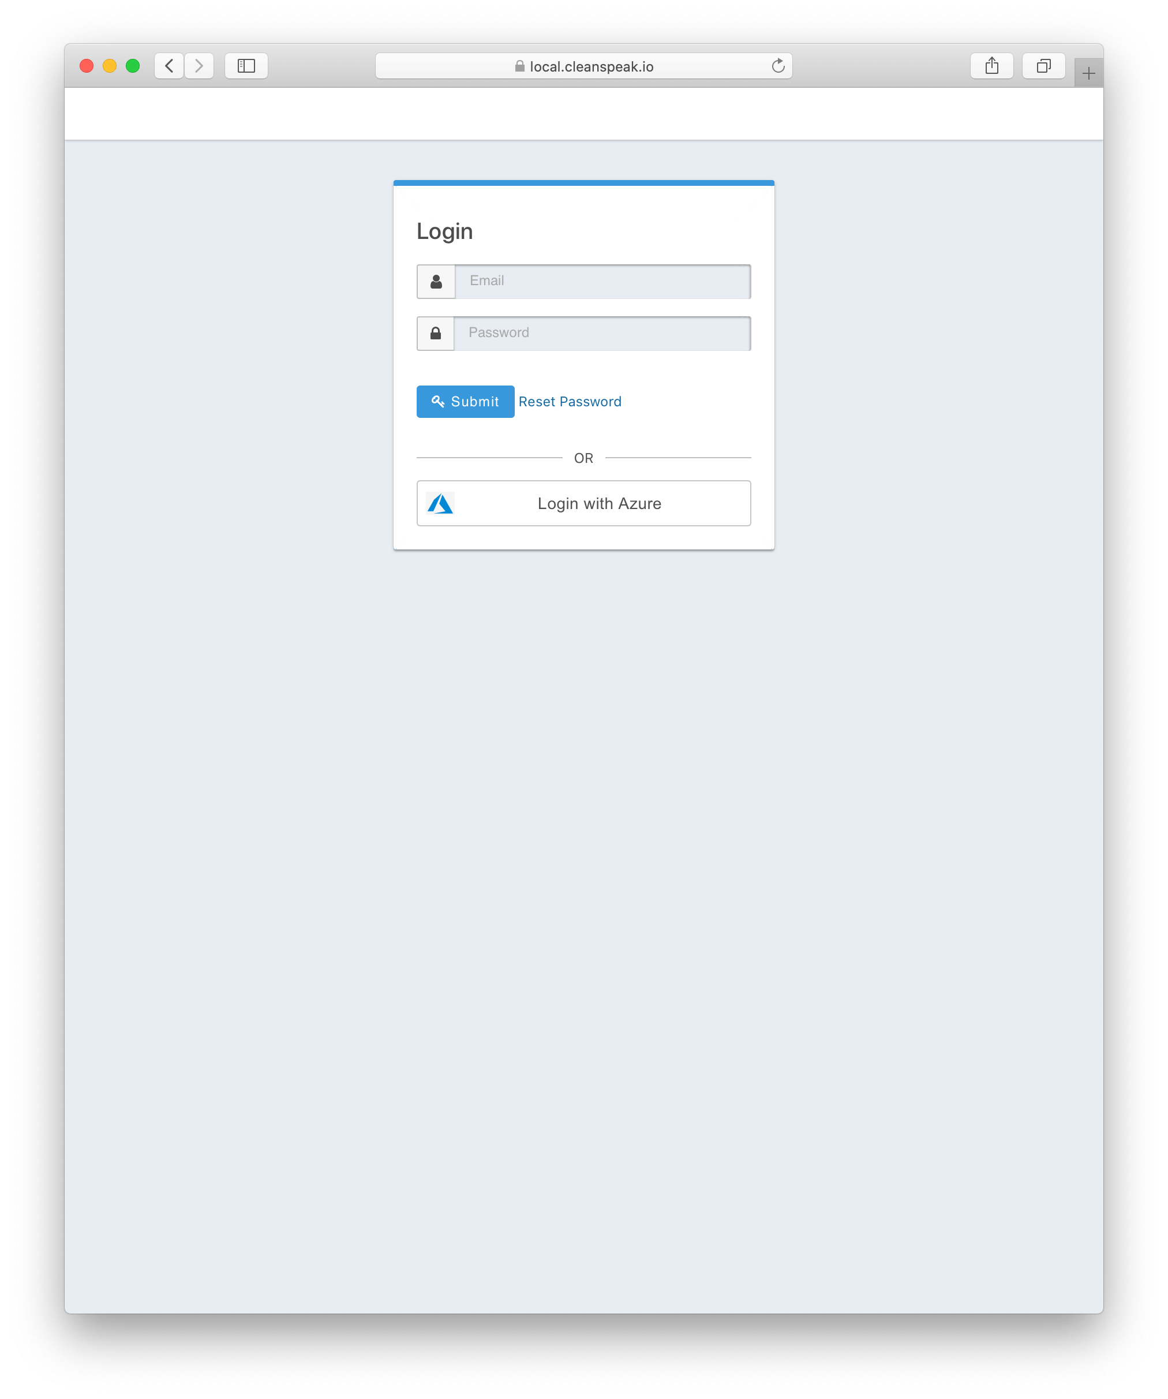Click the browser tabs overview button

click(1042, 65)
